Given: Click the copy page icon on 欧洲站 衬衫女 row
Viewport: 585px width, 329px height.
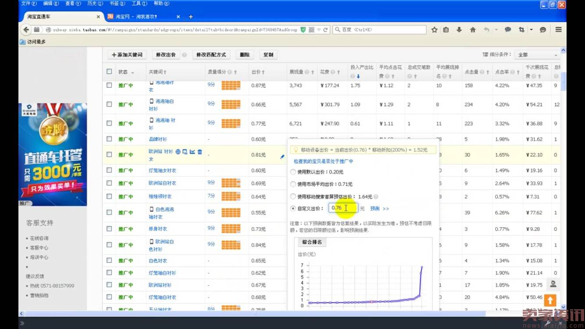Looking at the screenshot, I should [x=185, y=152].
